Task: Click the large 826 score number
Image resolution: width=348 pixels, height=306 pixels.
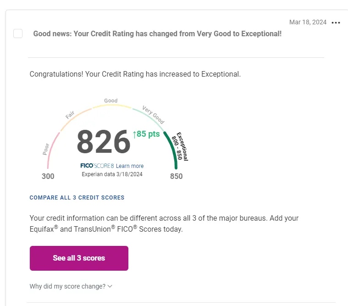Action: pos(104,142)
